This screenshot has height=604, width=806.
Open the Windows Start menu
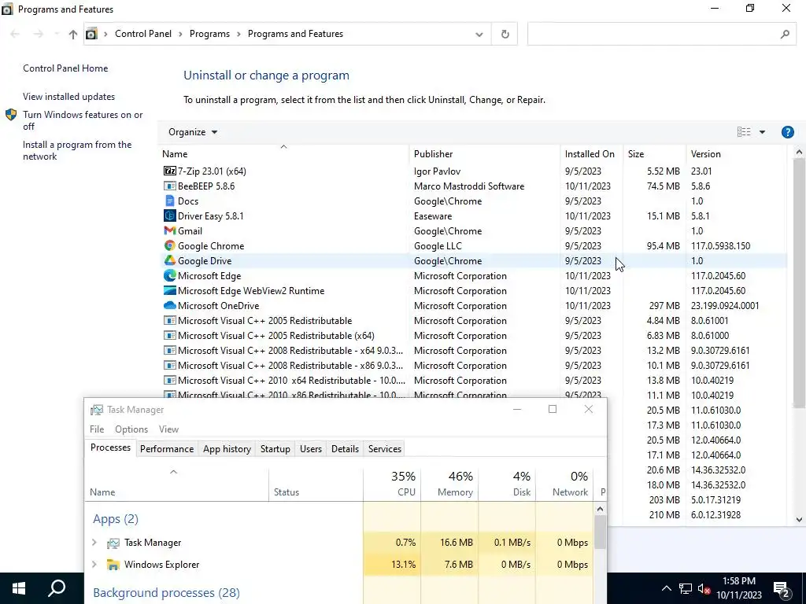pos(19,588)
